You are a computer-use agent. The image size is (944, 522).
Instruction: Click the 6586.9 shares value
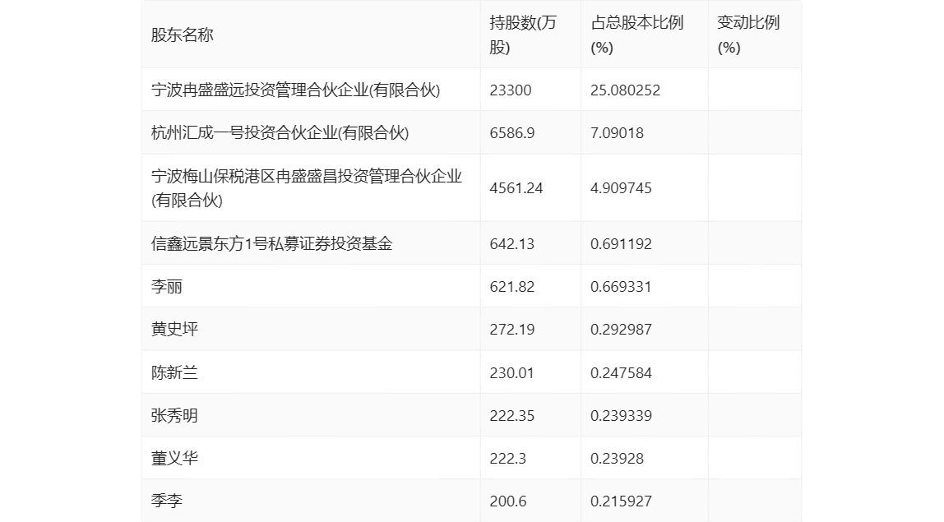(511, 133)
